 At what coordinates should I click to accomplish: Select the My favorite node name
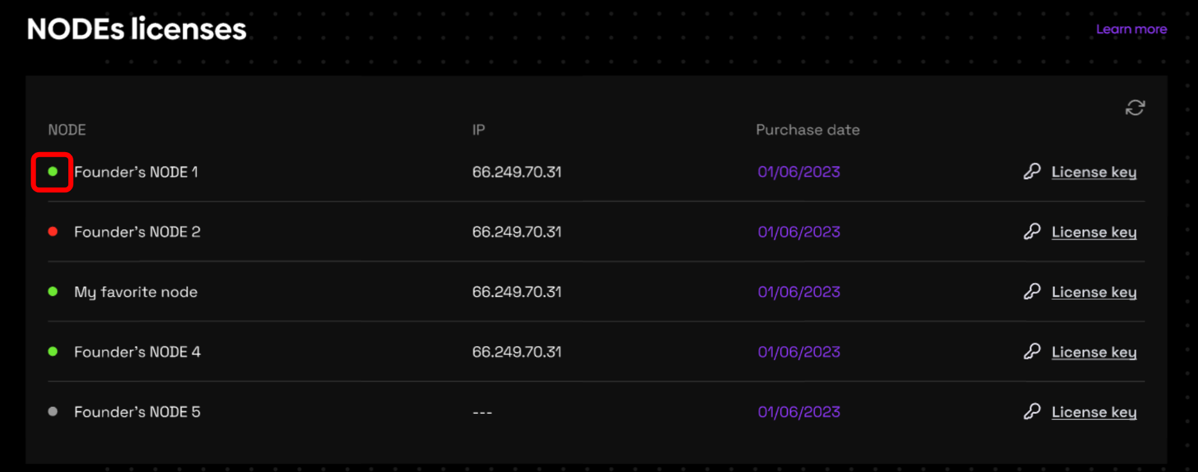click(x=135, y=292)
